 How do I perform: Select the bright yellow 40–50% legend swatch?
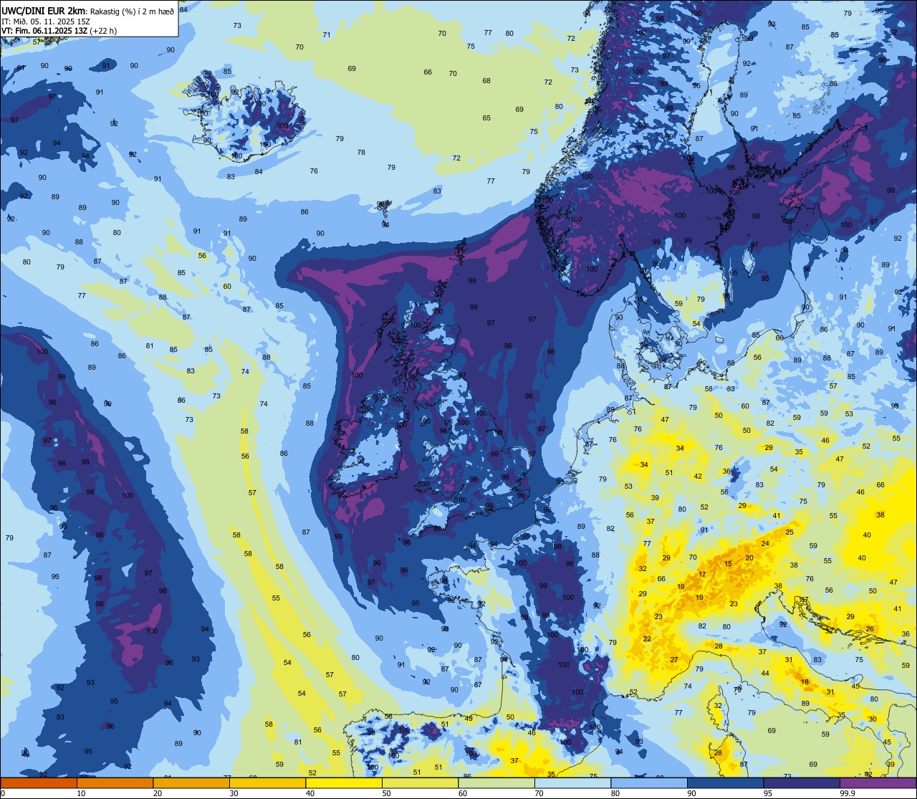click(x=343, y=783)
